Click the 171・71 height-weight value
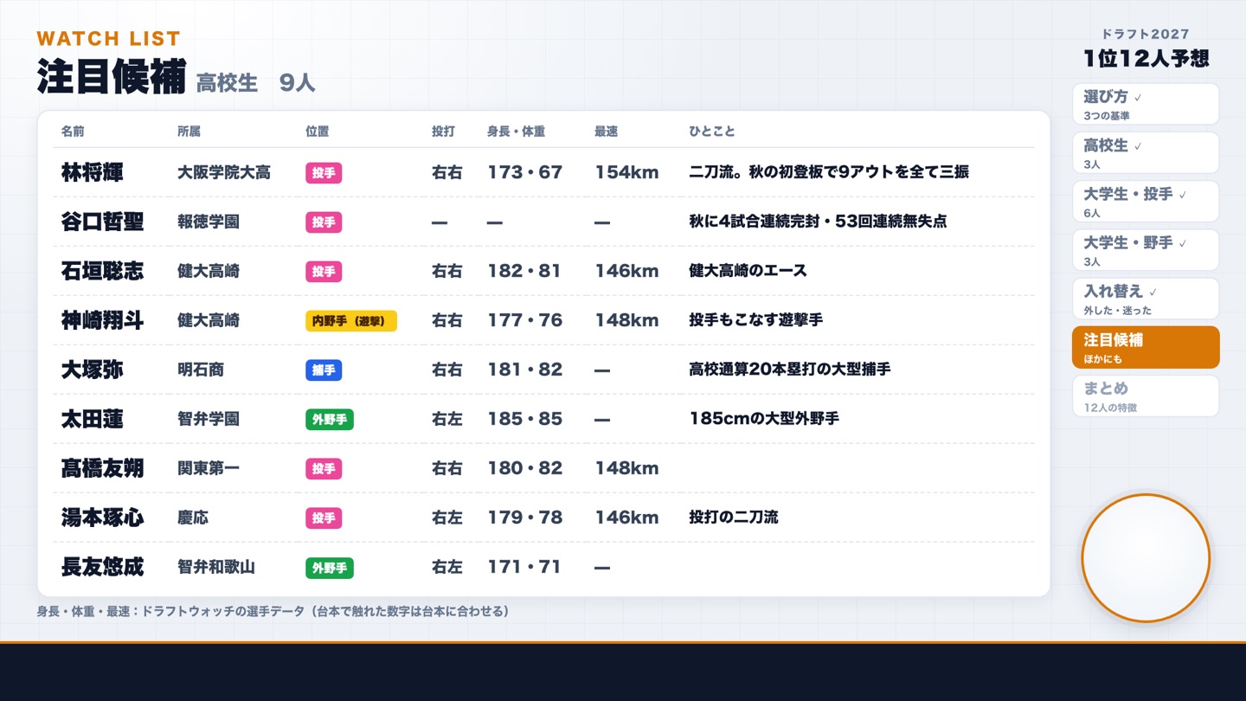 click(x=524, y=567)
